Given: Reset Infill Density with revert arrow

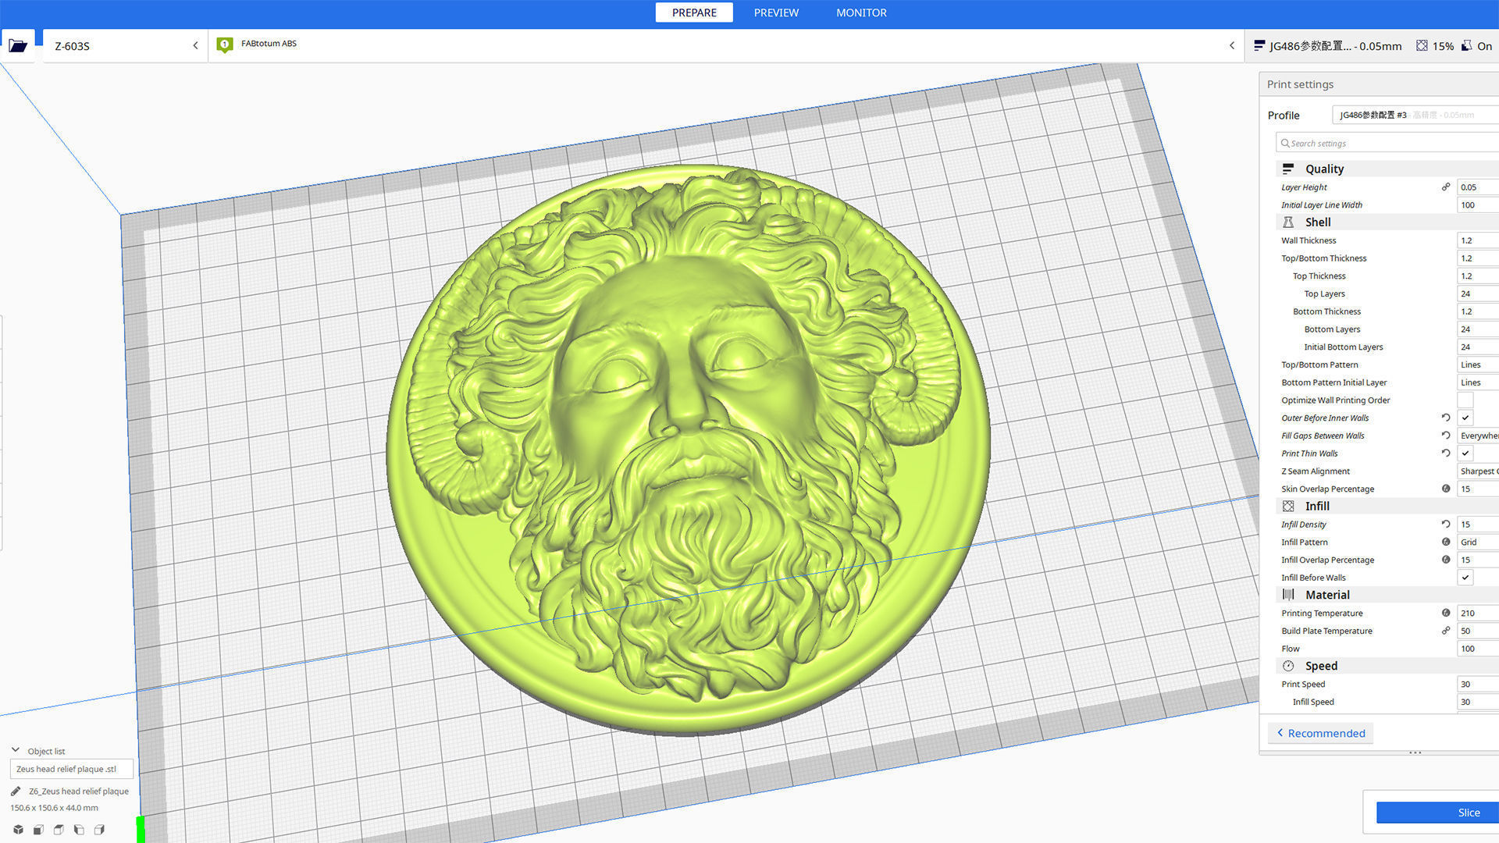Looking at the screenshot, I should 1446,525.
